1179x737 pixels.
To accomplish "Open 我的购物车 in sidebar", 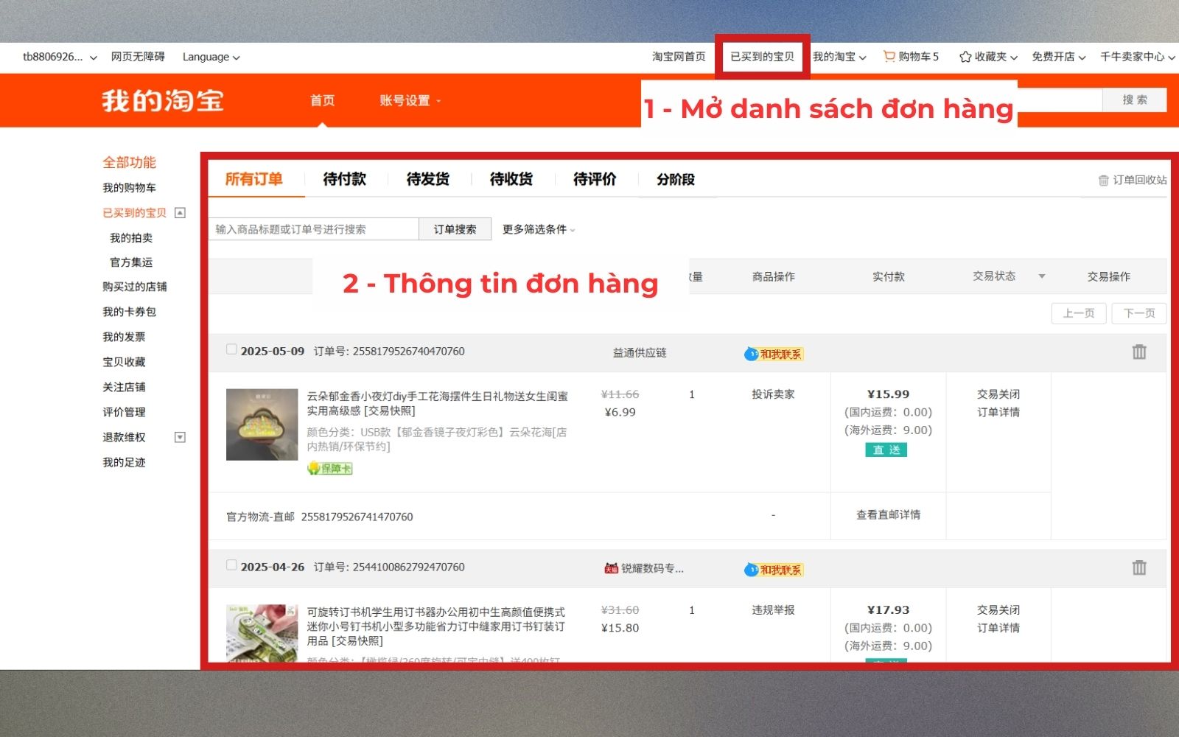I will coord(129,188).
